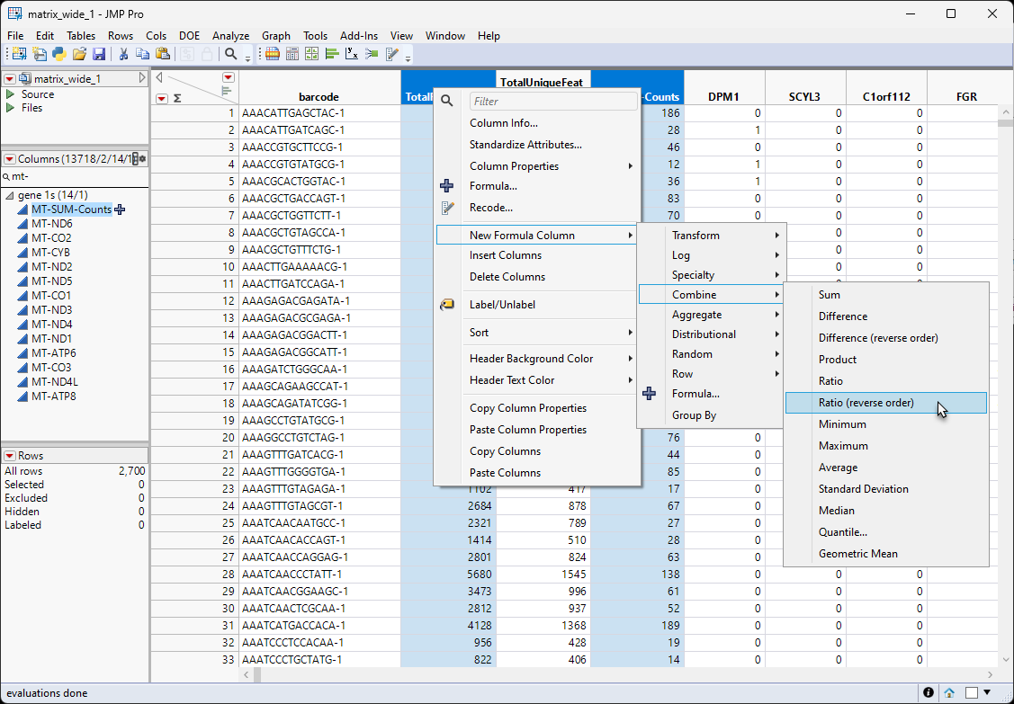Click the Save icon in the toolbar
The width and height of the screenshot is (1014, 704).
click(x=99, y=55)
